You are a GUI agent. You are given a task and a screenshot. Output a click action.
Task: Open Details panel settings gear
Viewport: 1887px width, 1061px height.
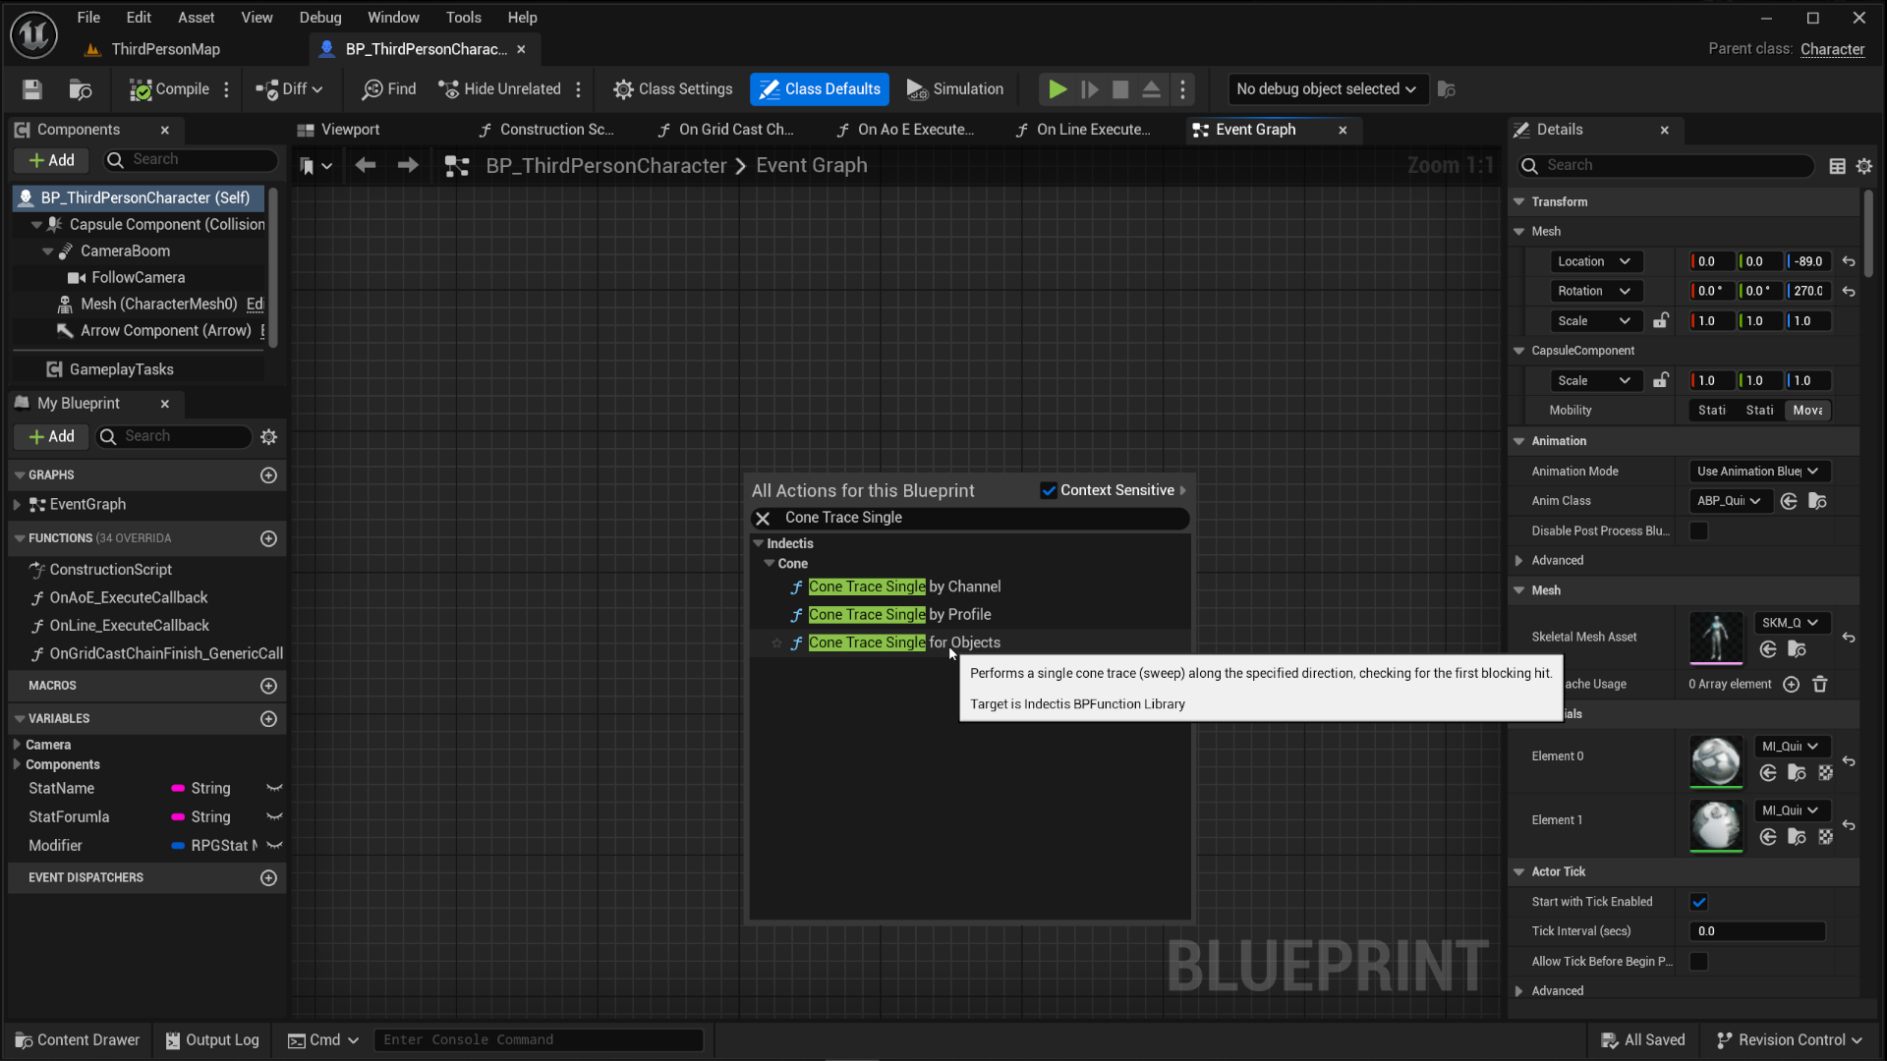click(x=1863, y=166)
